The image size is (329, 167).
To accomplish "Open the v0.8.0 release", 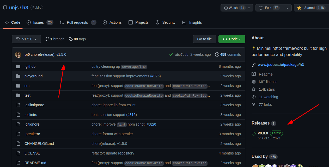I will tap(263, 133).
